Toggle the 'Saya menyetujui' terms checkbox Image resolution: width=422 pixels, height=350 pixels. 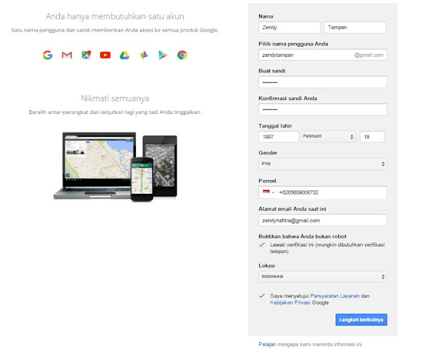(x=262, y=296)
